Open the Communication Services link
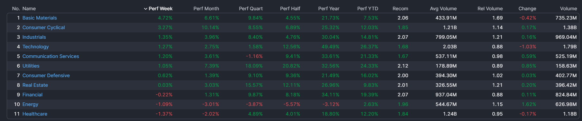 click(x=50, y=56)
